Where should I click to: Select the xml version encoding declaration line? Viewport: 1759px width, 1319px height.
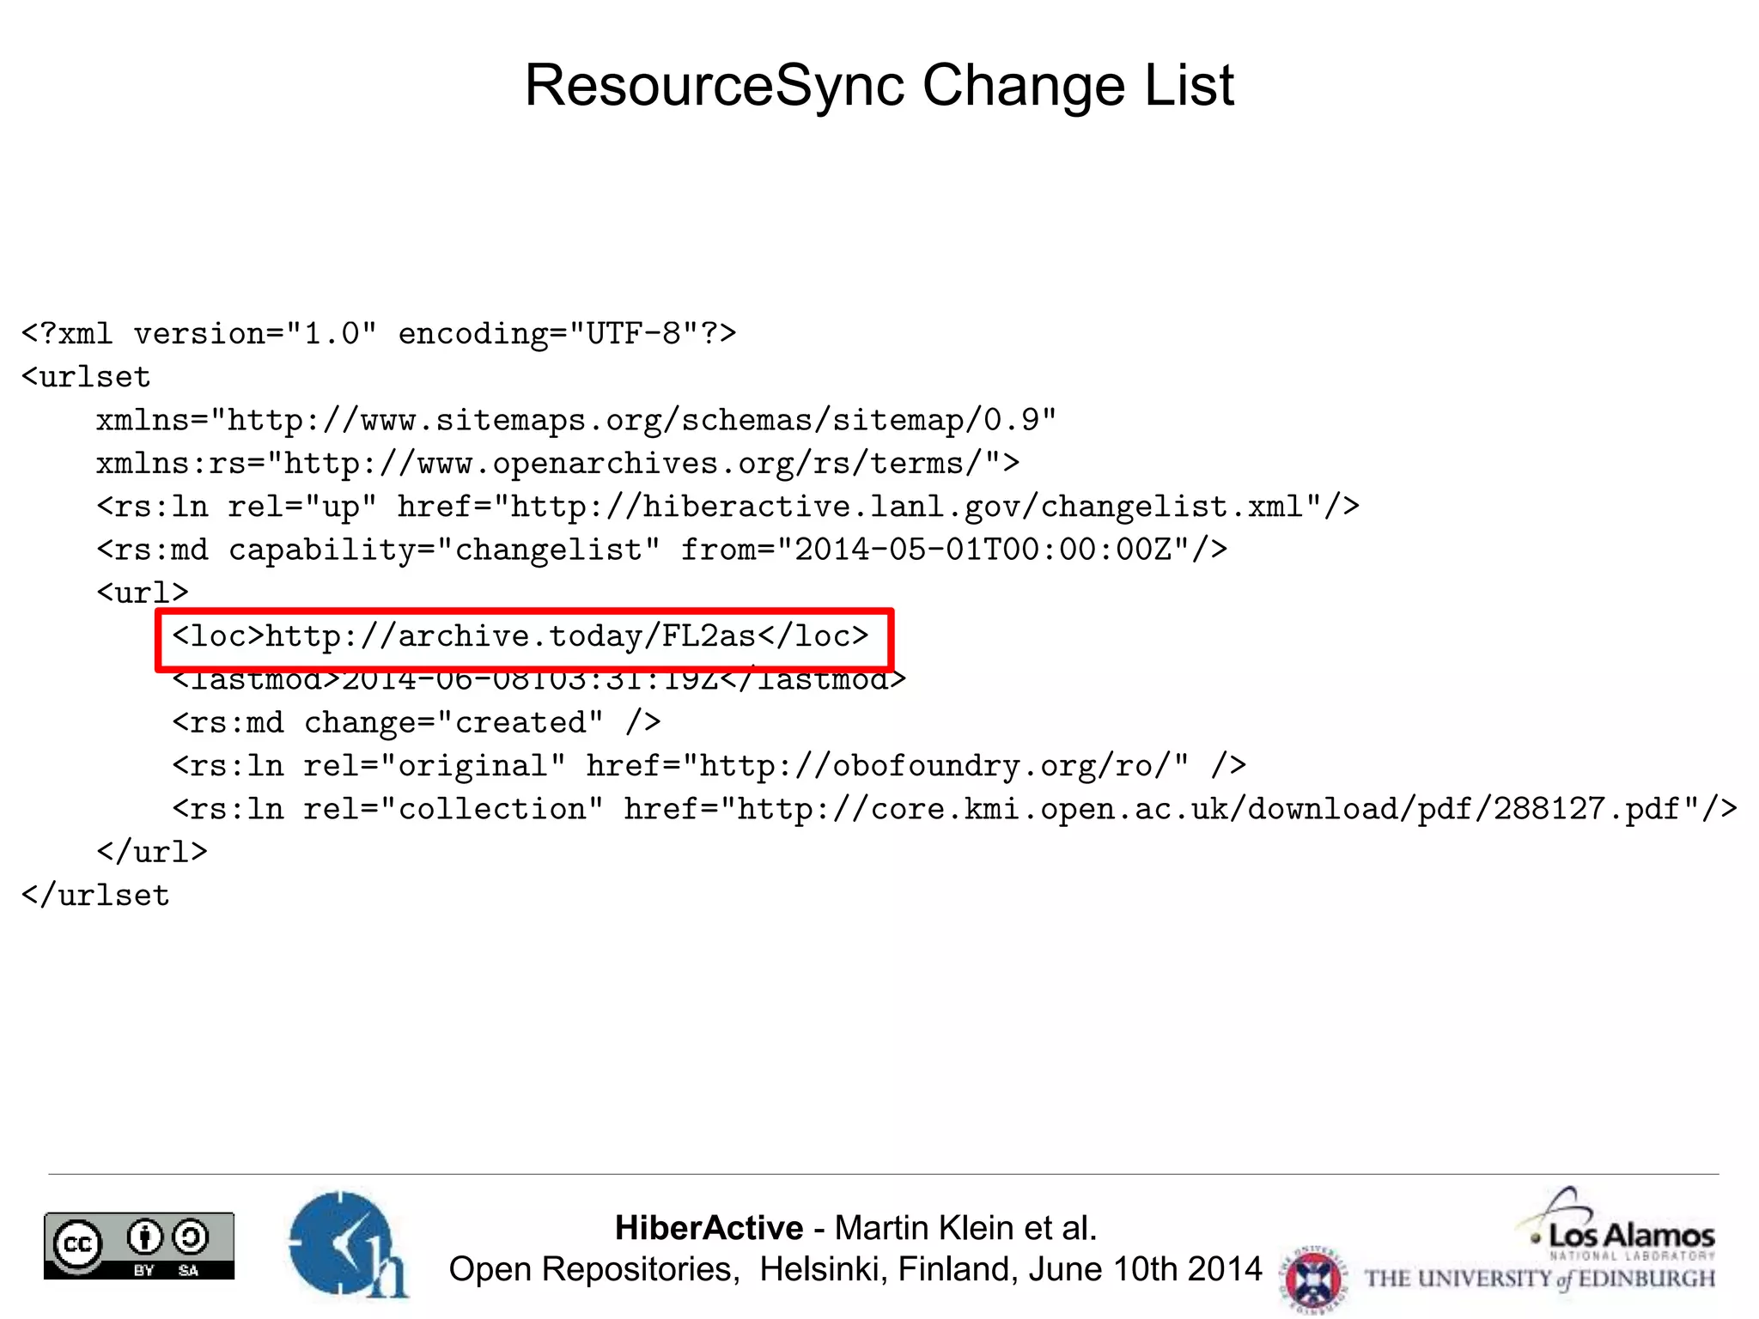[x=379, y=333]
